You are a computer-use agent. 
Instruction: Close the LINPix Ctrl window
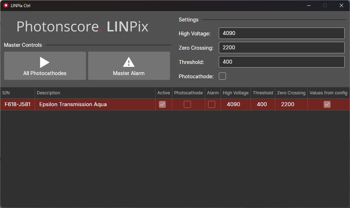point(341,5)
